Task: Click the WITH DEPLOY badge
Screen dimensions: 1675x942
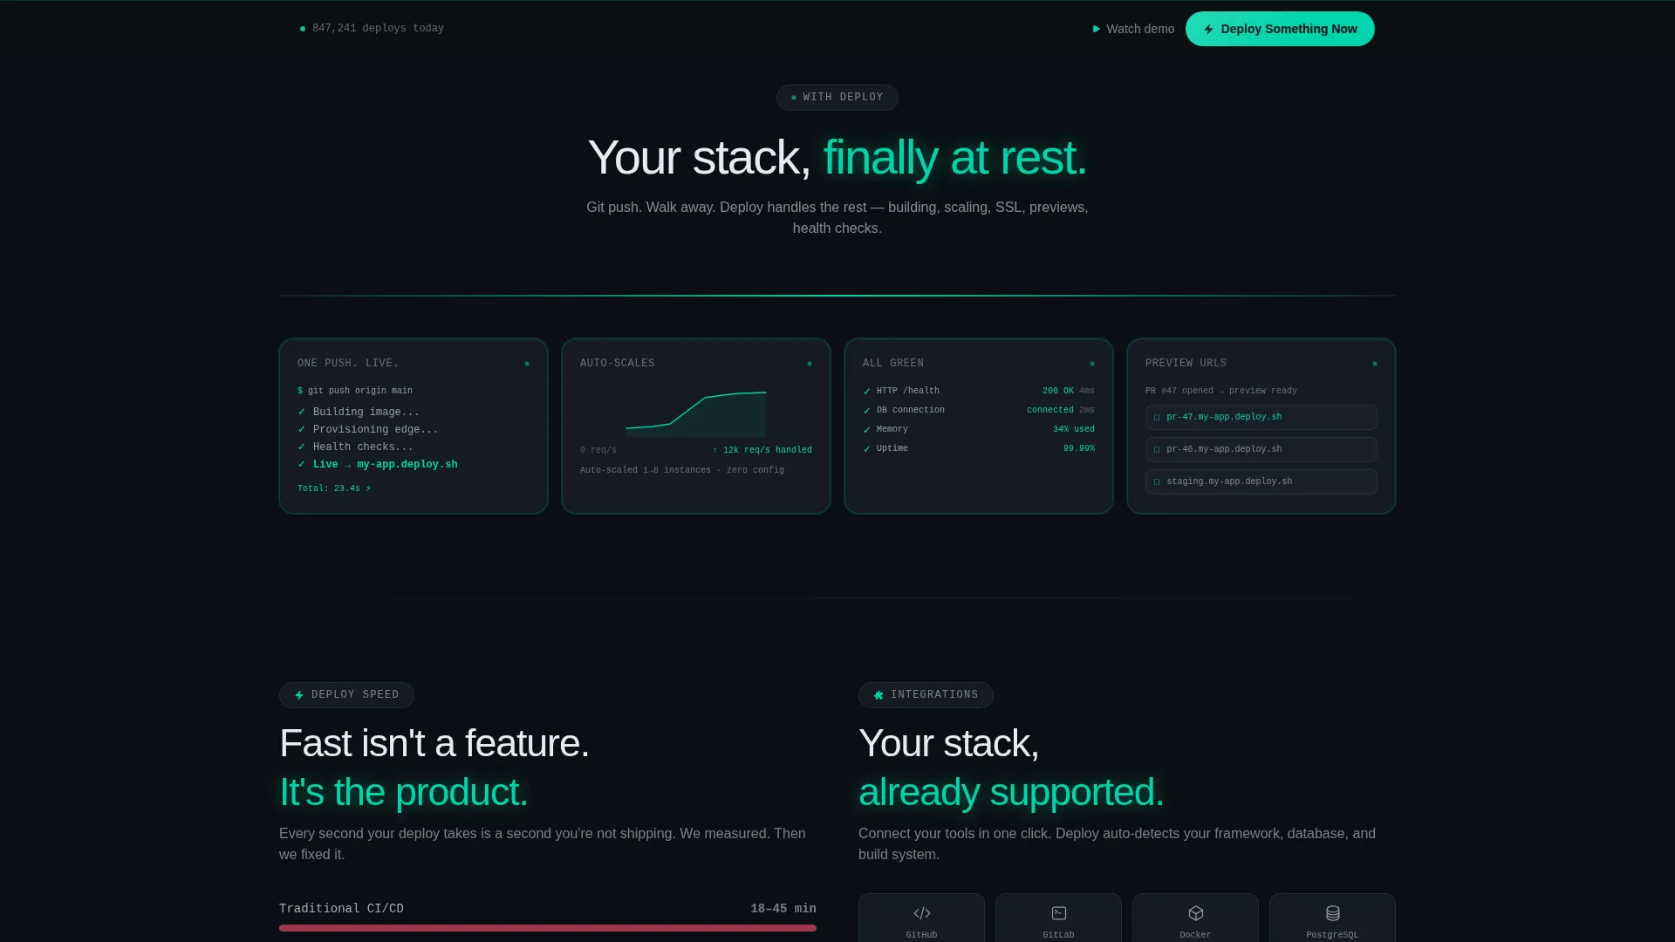Action: click(837, 98)
